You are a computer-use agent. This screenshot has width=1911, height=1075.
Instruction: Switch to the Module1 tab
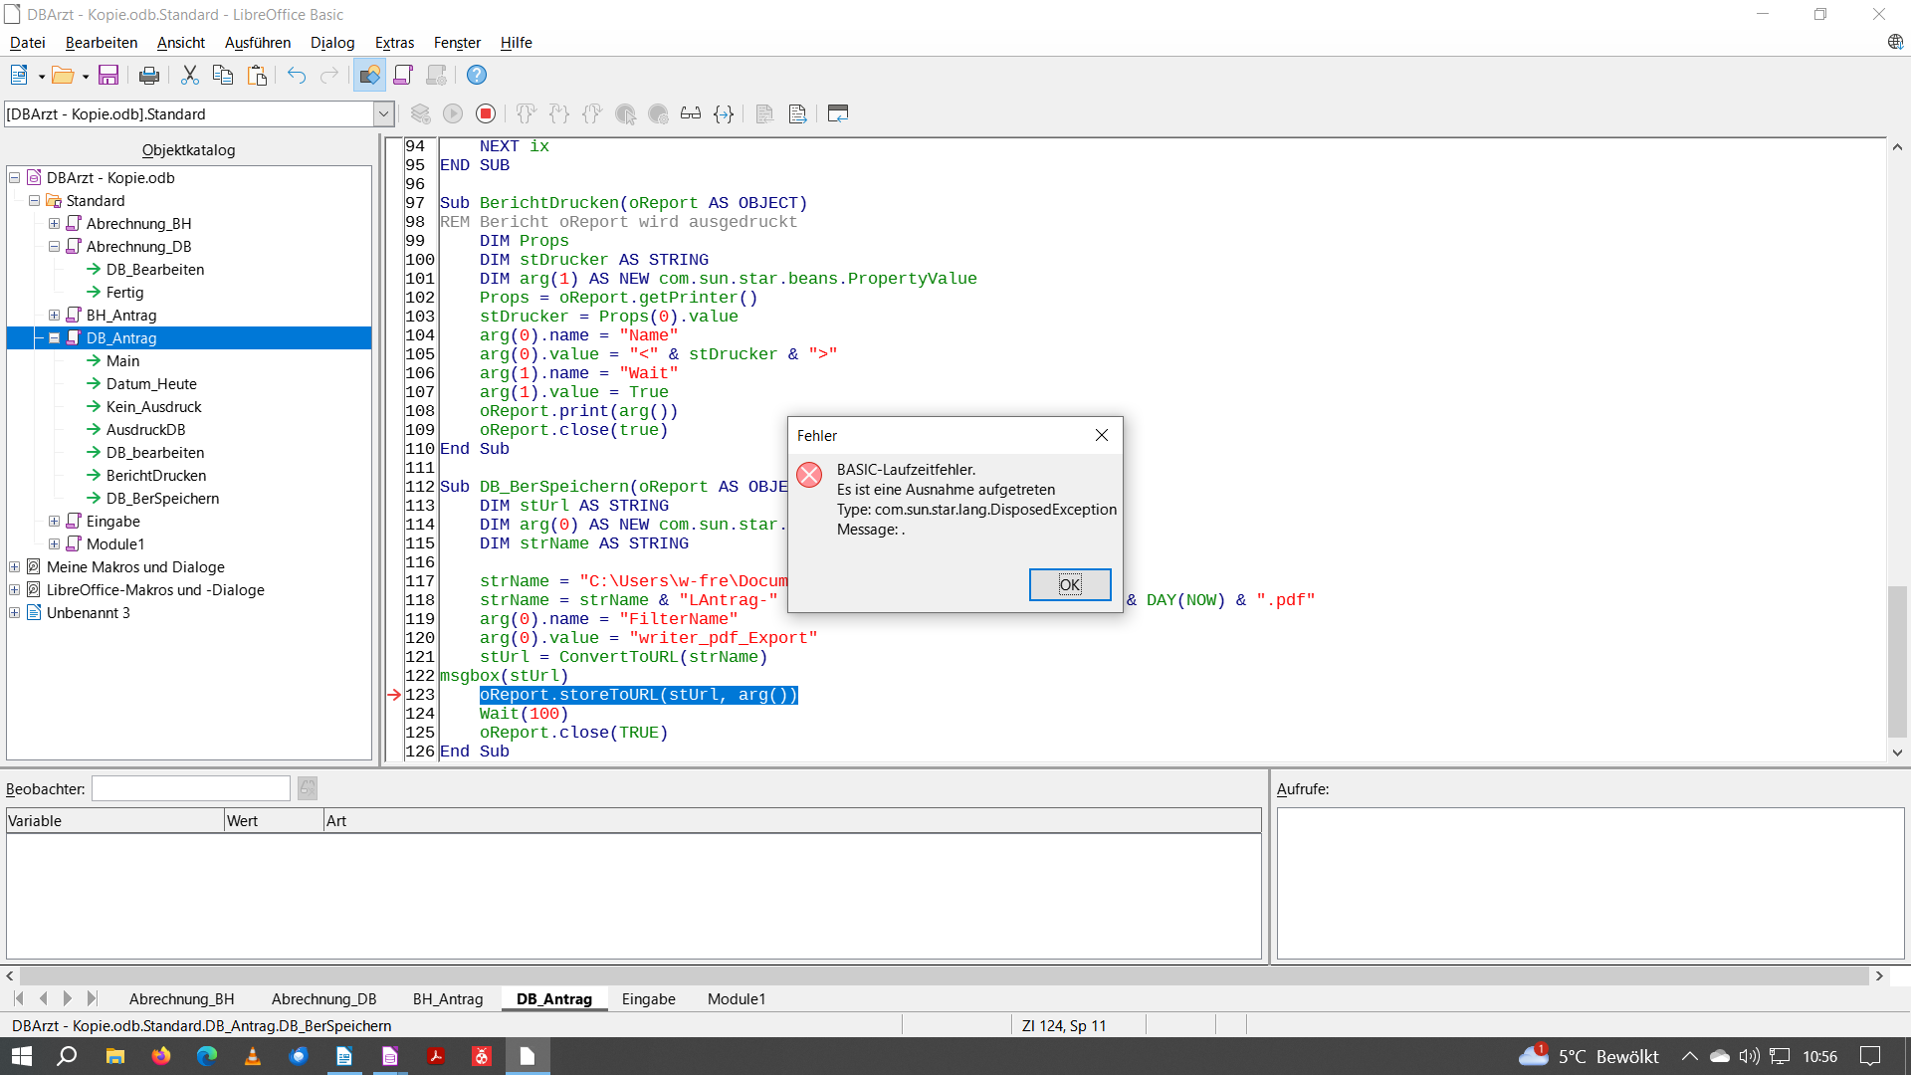coord(737,998)
